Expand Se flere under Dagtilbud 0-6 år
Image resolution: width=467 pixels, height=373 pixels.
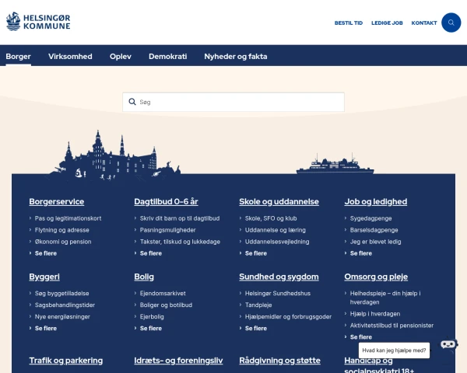[151, 253]
